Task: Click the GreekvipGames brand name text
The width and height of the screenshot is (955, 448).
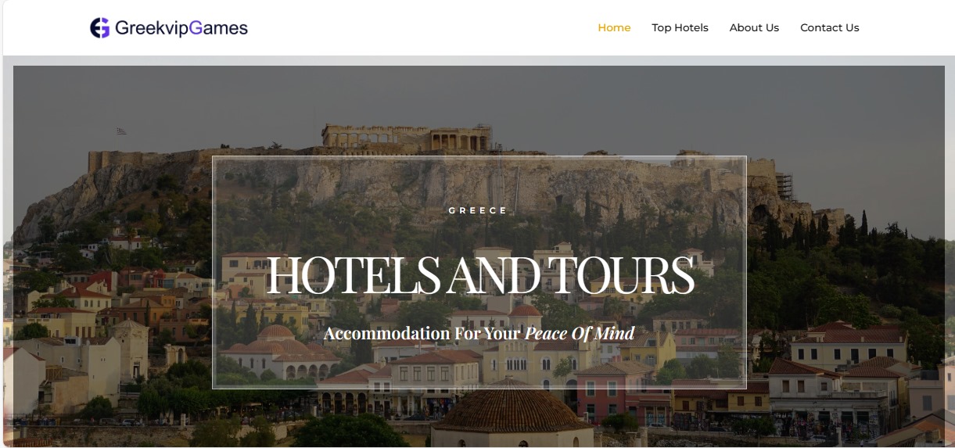Action: pos(181,28)
